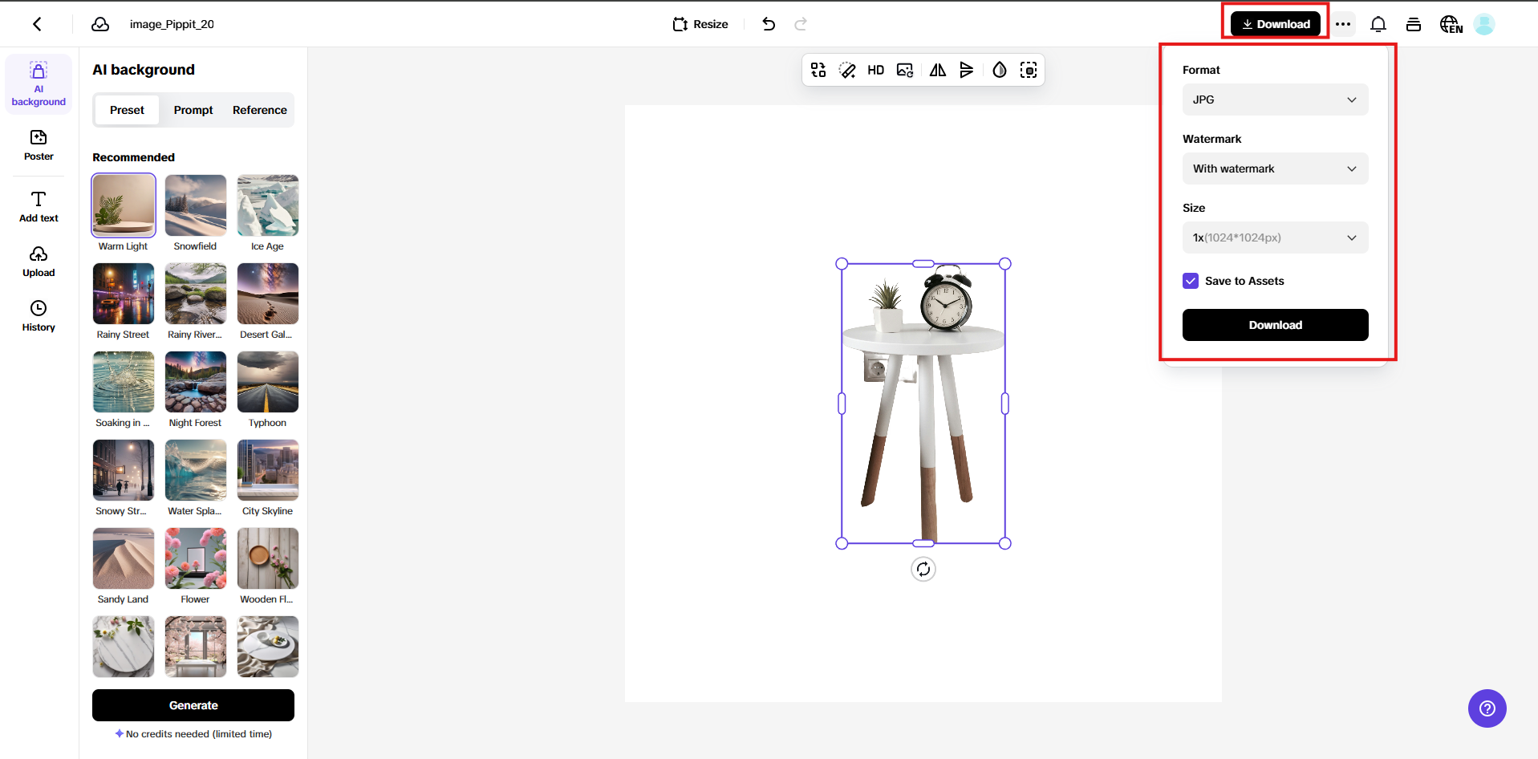Select the Soaking in water preset
The height and width of the screenshot is (759, 1538).
[x=124, y=382]
